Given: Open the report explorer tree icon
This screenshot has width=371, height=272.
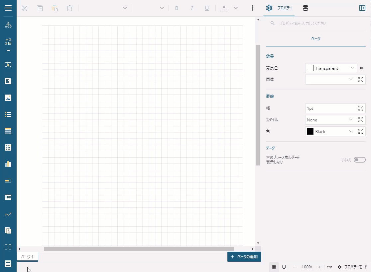Looking at the screenshot, I should [x=8, y=25].
